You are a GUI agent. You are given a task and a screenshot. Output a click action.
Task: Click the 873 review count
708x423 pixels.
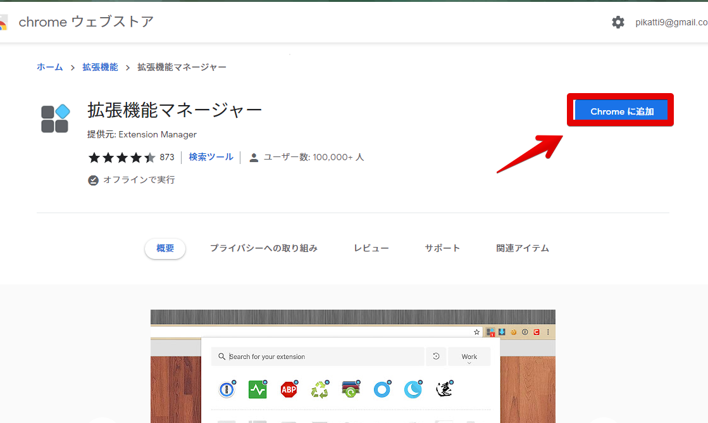click(167, 157)
